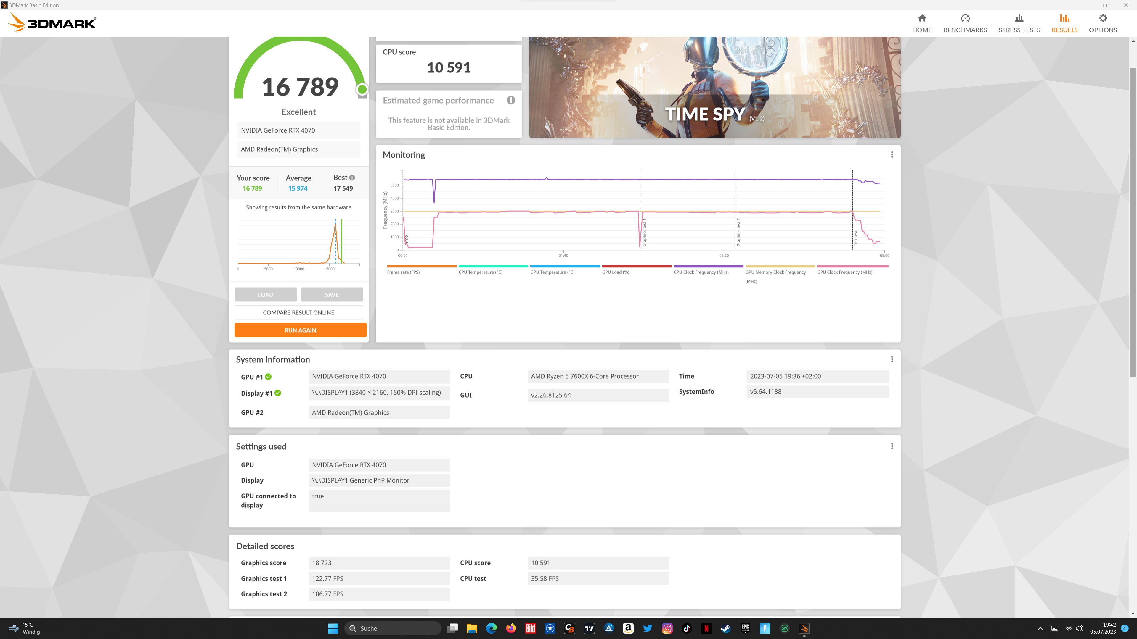Open Monitoring panel three-dot menu
The height and width of the screenshot is (639, 1137).
892,154
